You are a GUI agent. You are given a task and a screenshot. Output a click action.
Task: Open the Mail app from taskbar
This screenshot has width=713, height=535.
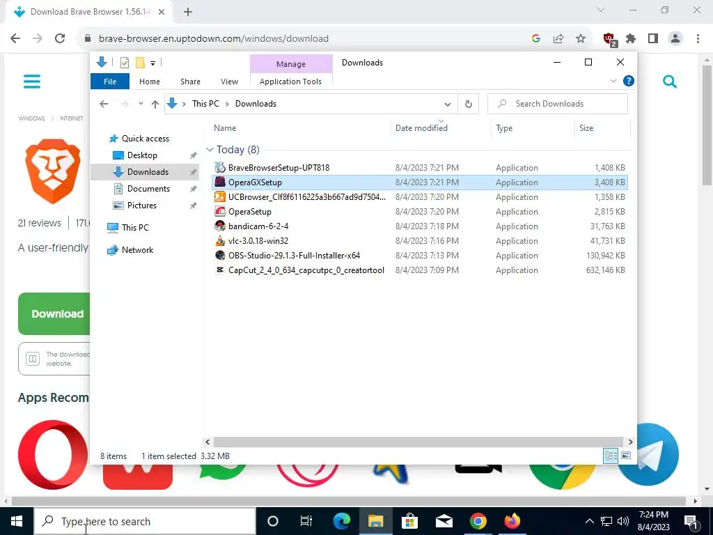(444, 521)
